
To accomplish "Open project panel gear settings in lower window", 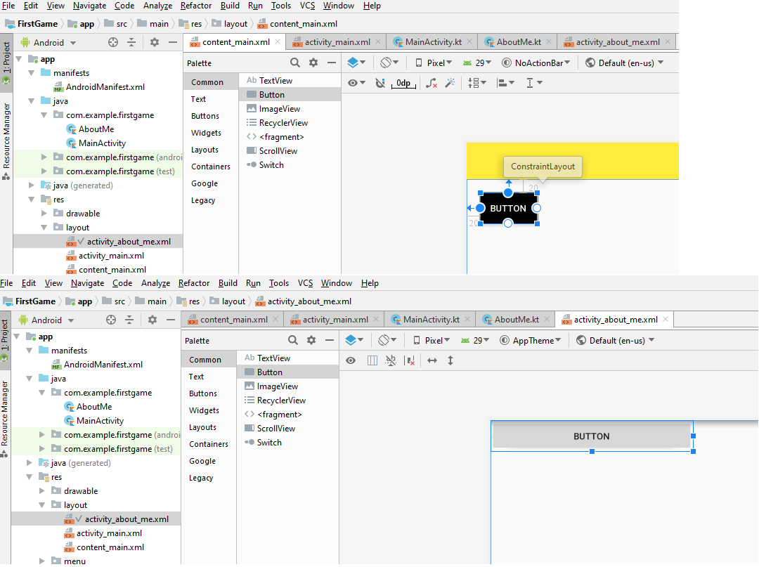I will (153, 320).
